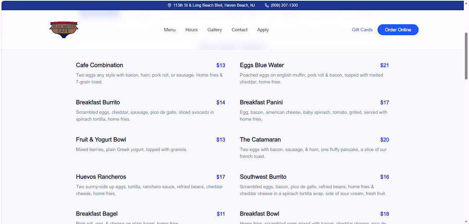Click the $17 price of Huevos Rancheros
Screen dimensions: 469x224
pos(221,177)
